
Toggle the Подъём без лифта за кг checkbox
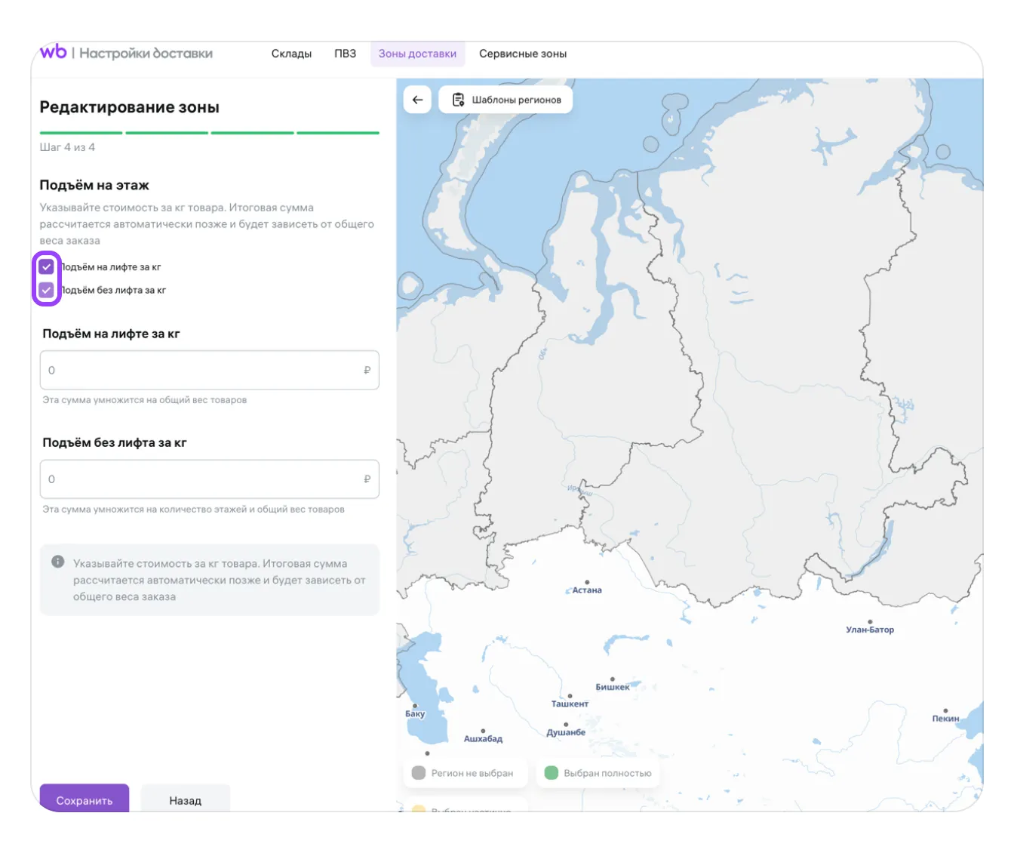coord(47,290)
